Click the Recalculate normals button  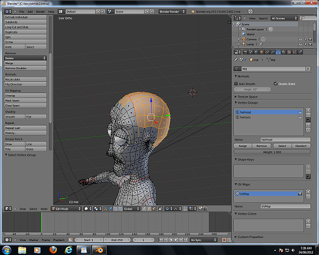(26, 80)
